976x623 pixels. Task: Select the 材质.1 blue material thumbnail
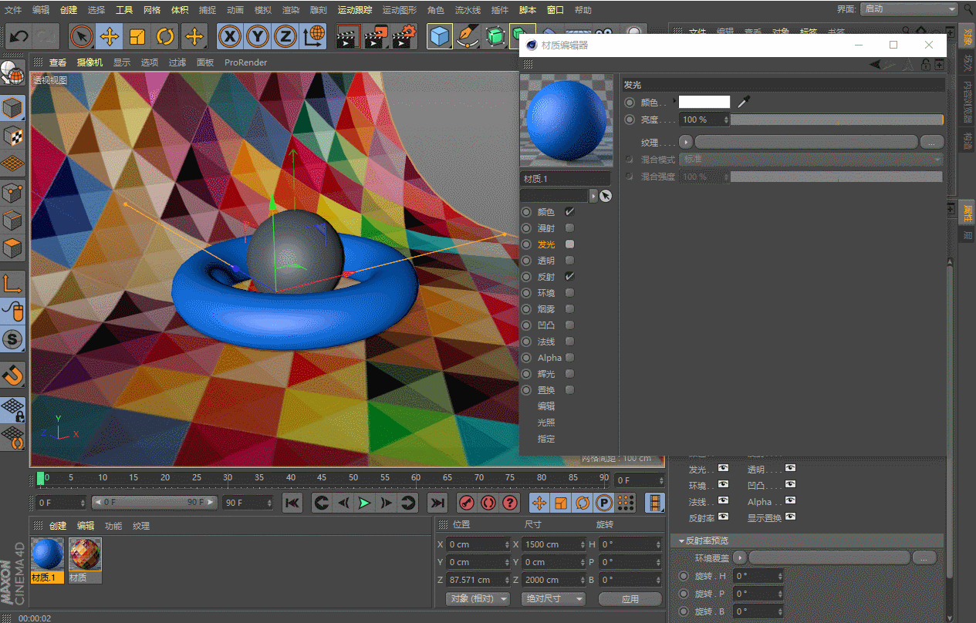47,555
